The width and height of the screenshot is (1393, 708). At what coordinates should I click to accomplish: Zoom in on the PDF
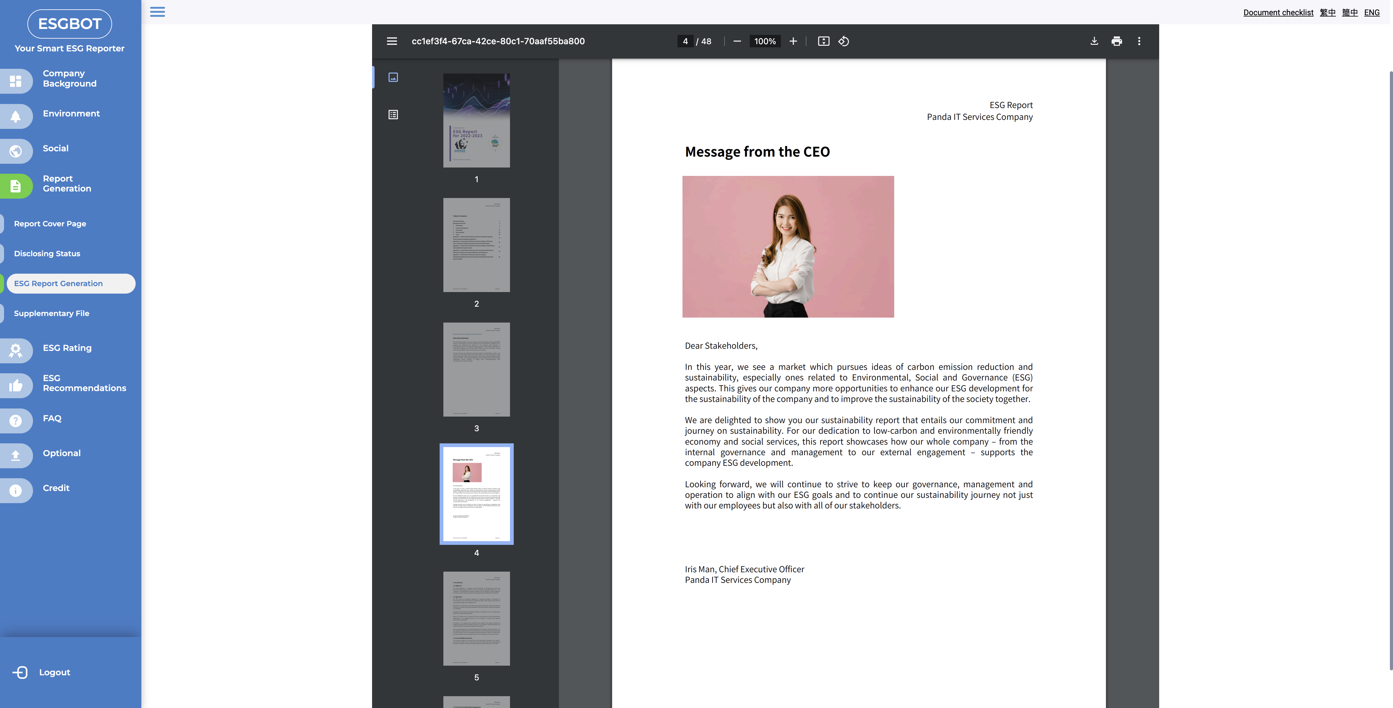pos(793,41)
